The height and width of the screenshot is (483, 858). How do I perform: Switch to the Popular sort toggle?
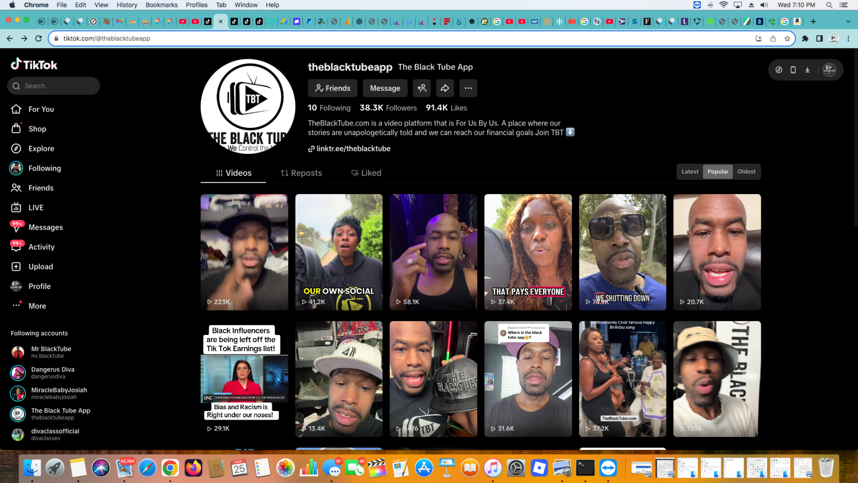pos(718,171)
